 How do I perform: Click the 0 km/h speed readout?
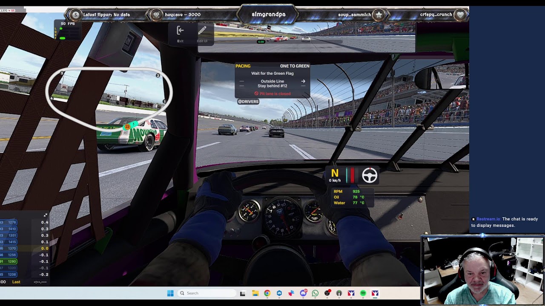point(335,181)
